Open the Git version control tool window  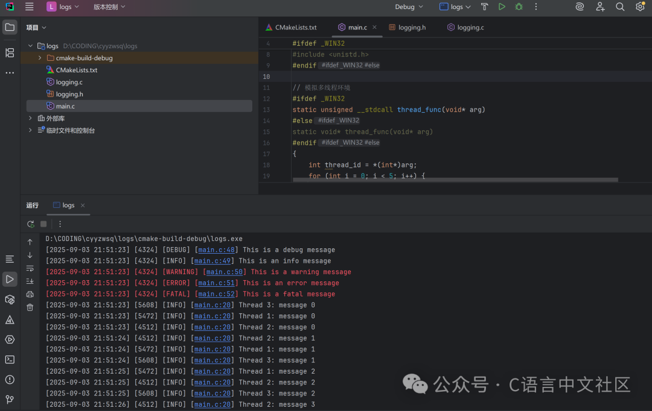[10, 400]
